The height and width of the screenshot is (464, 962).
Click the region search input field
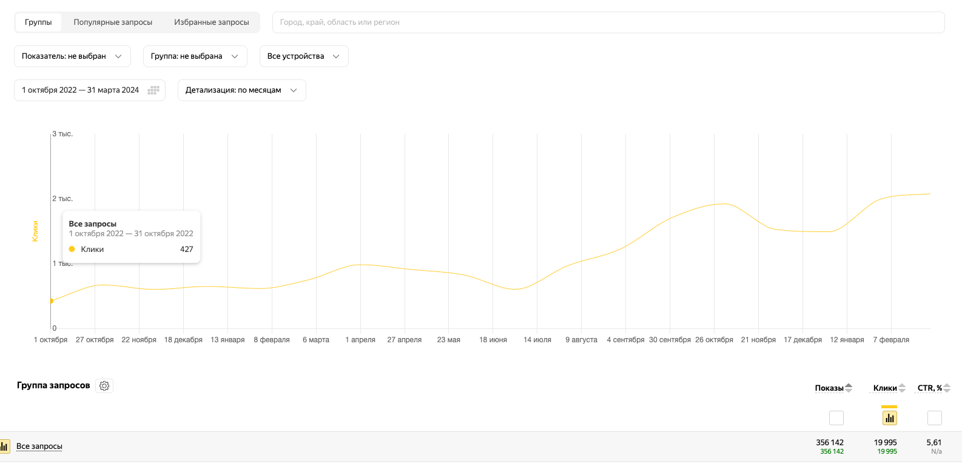pyautogui.click(x=608, y=22)
